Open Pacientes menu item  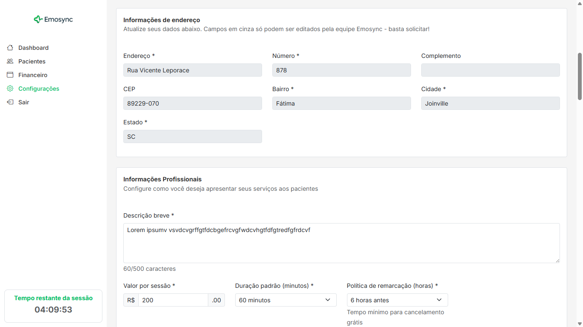(32, 61)
